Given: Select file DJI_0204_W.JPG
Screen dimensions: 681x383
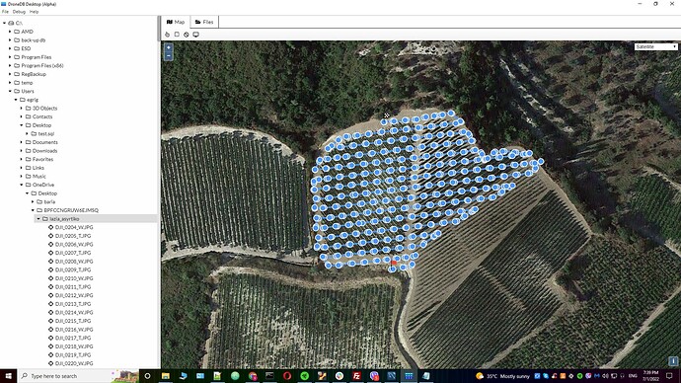Looking at the screenshot, I should tap(74, 227).
